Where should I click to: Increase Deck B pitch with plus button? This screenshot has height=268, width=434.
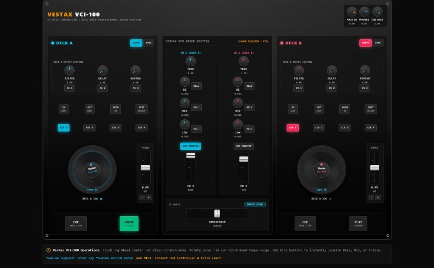pos(378,197)
